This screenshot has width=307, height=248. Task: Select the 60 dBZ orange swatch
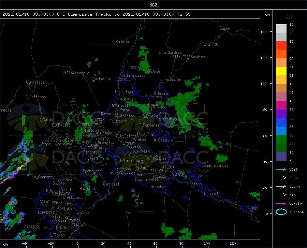281,54
